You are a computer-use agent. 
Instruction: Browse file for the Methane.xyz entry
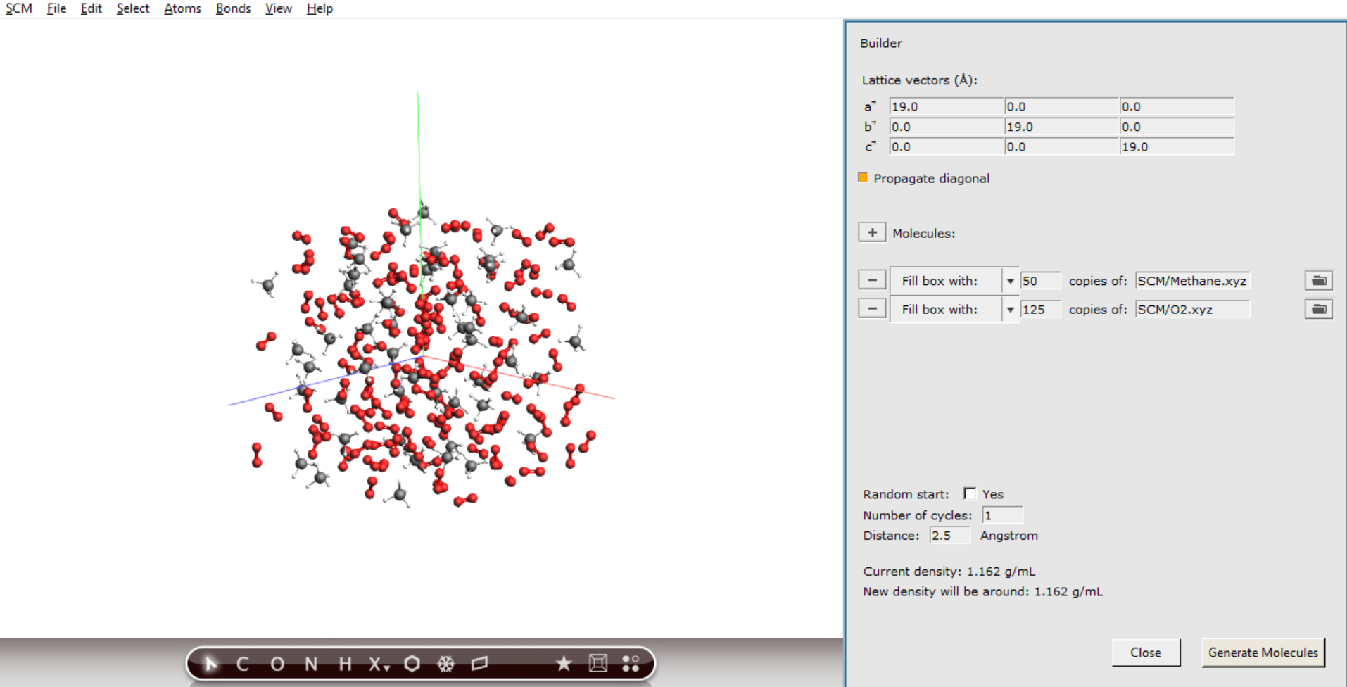(1319, 280)
